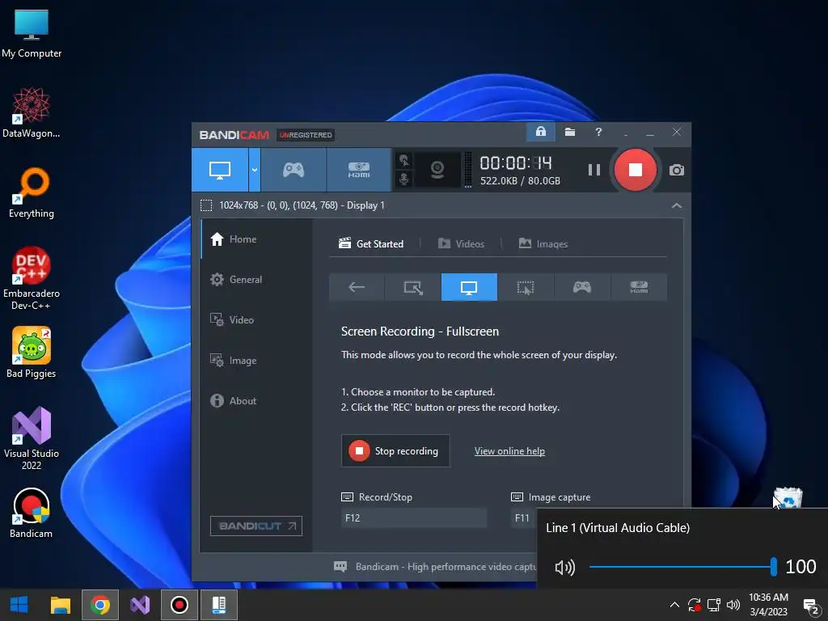828x621 pixels.
Task: Select the gamepad mode icon in Get Started
Action: coord(582,287)
